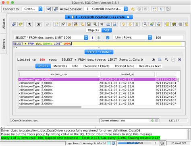Open the Info tab

pos(75,66)
